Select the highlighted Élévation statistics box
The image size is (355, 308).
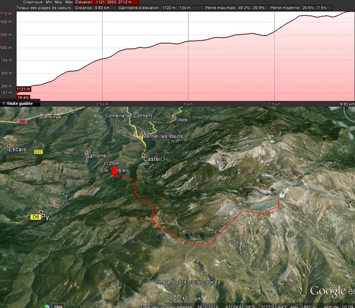tap(106, 2)
